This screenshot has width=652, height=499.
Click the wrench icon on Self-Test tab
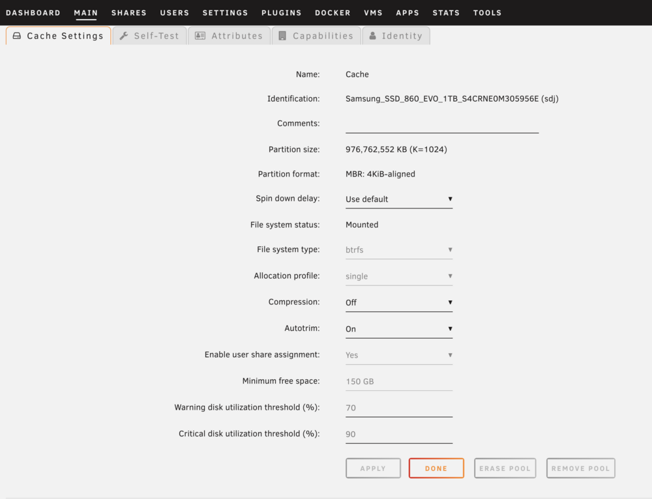[x=123, y=36]
